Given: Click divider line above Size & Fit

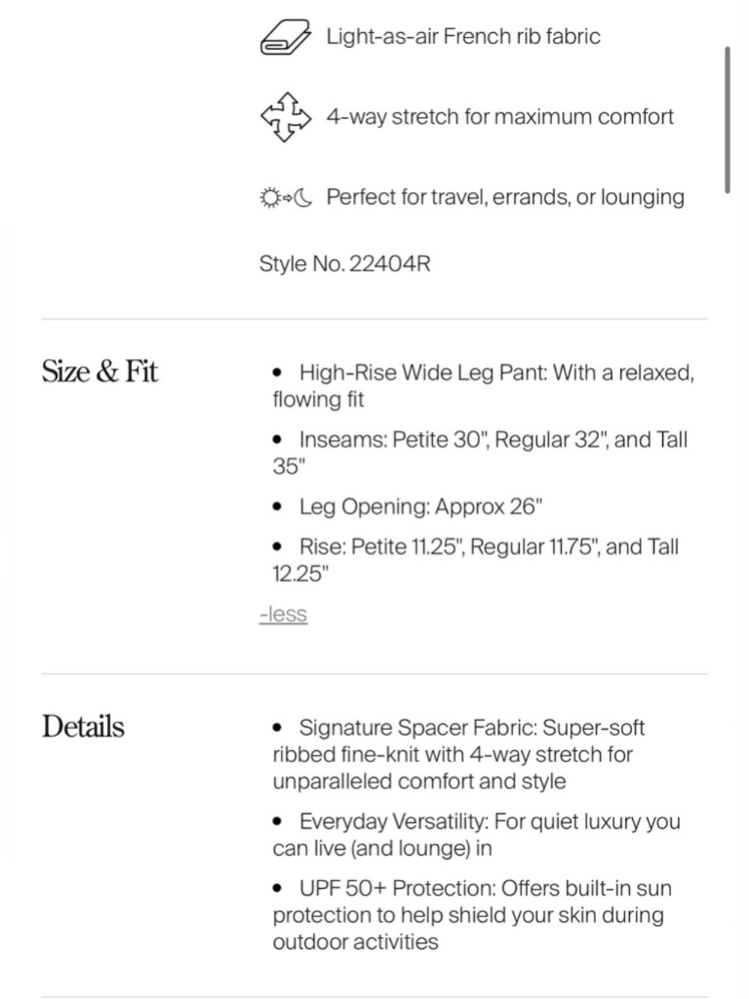Looking at the screenshot, I should click(374, 319).
